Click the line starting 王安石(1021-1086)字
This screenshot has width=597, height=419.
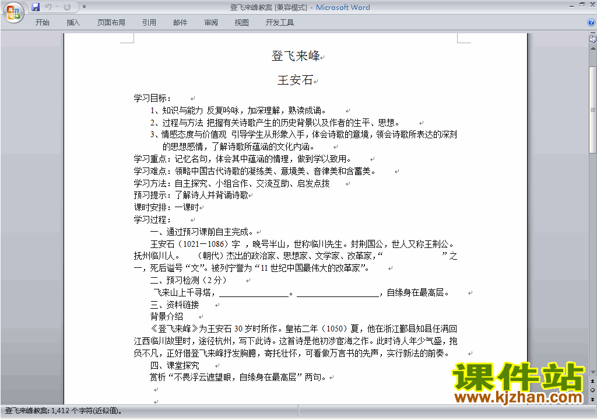303,244
